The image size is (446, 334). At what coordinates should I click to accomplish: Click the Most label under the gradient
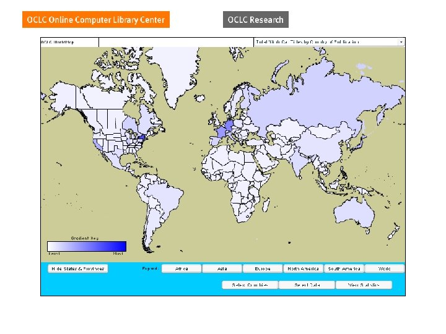click(x=118, y=254)
